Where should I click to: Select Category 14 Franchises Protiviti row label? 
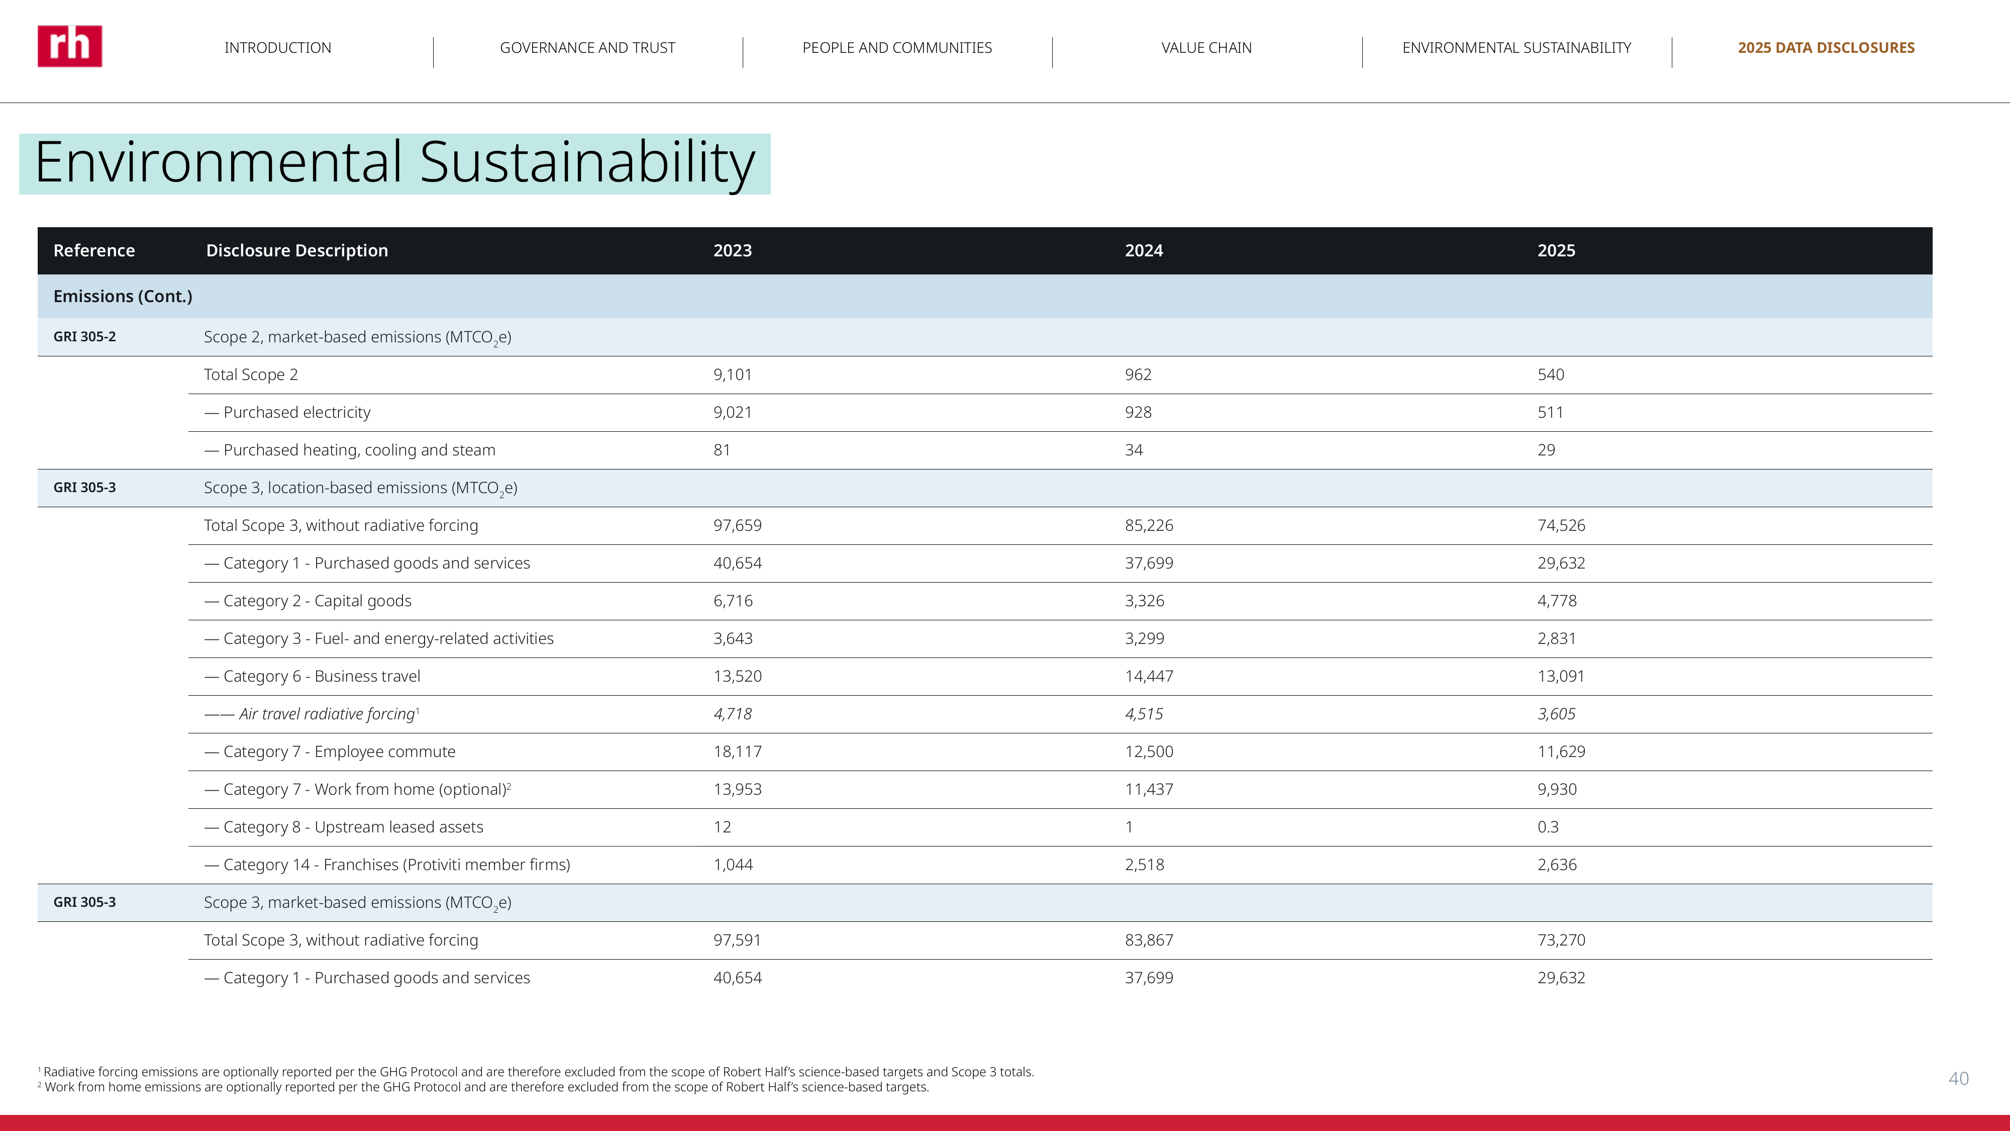(x=387, y=865)
